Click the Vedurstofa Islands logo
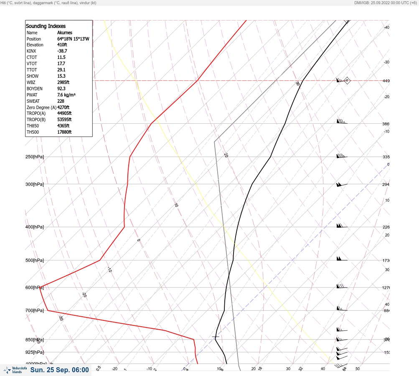The image size is (419, 376). pyautogui.click(x=15, y=370)
